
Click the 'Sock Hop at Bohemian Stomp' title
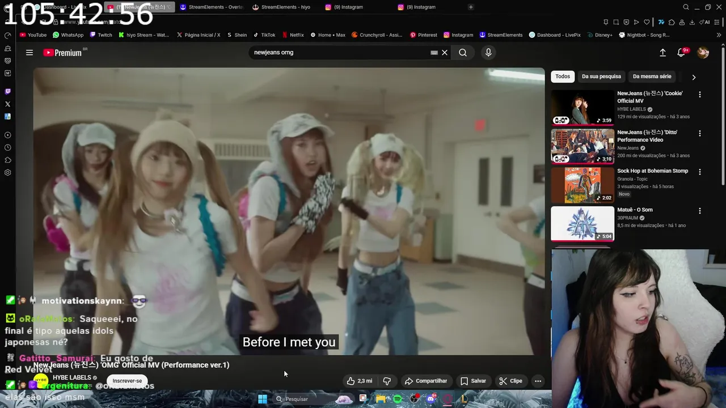point(652,171)
